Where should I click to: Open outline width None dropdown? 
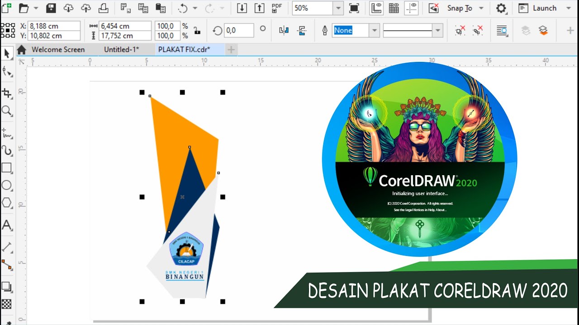click(374, 31)
